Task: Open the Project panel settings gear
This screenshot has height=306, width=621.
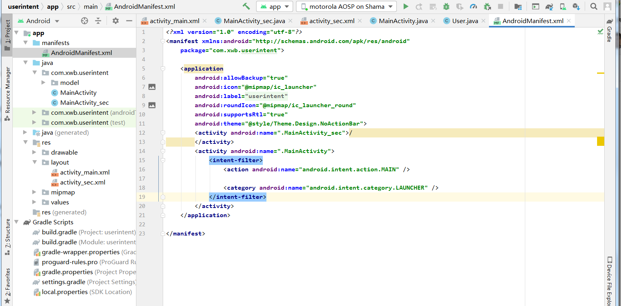Action: pyautogui.click(x=116, y=20)
